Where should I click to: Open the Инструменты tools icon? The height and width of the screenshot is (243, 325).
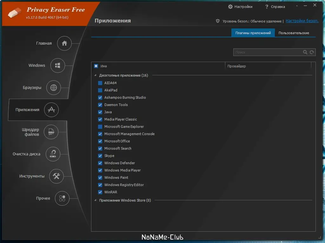(x=56, y=176)
